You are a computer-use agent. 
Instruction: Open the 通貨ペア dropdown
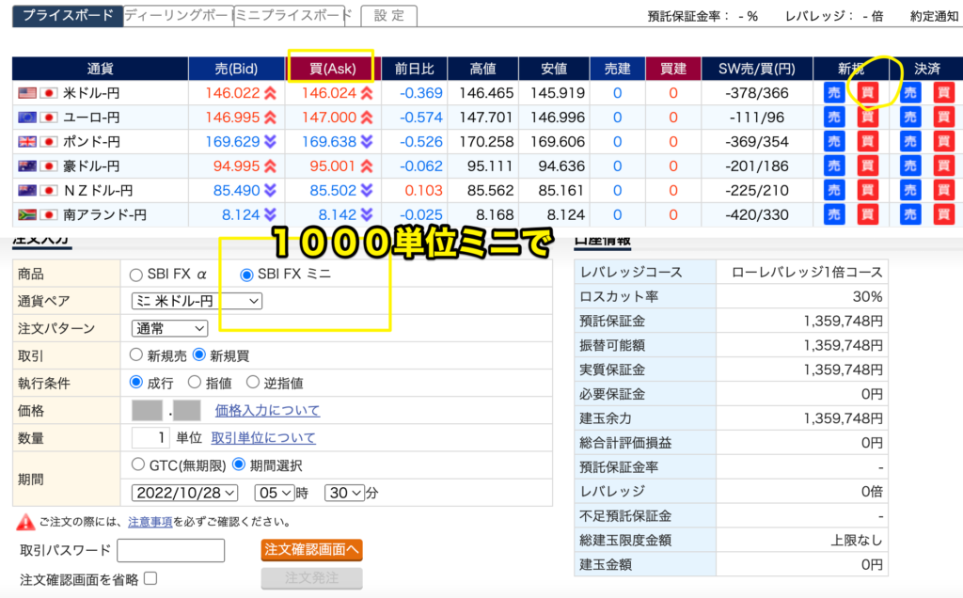pos(197,301)
